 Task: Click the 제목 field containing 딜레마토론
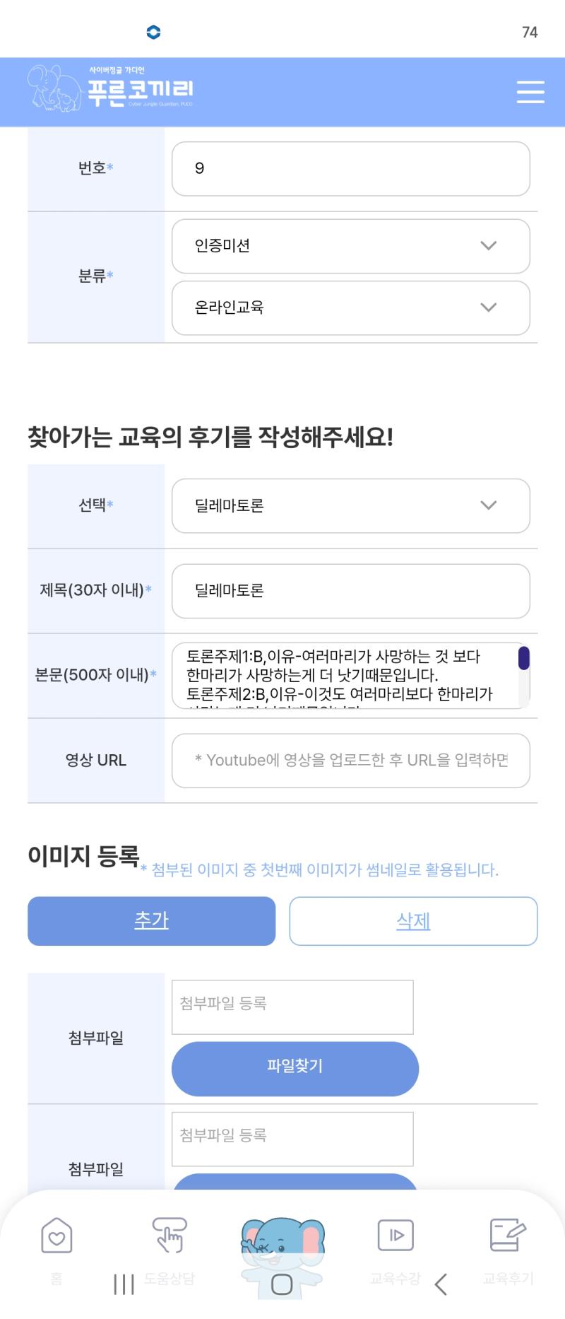tap(351, 591)
